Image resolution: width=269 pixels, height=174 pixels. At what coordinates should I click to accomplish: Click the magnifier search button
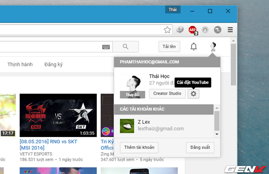coord(126,47)
